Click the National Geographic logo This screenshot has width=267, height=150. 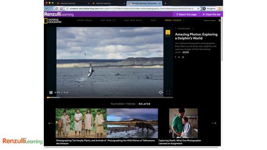53,21
